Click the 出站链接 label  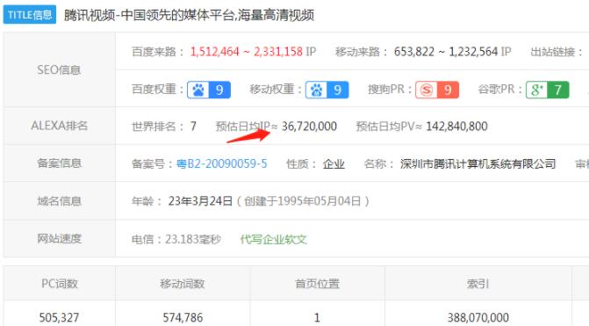tap(556, 52)
